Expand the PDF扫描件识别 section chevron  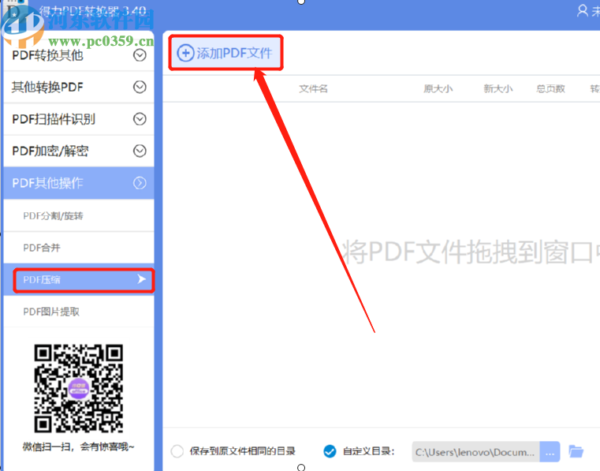140,119
